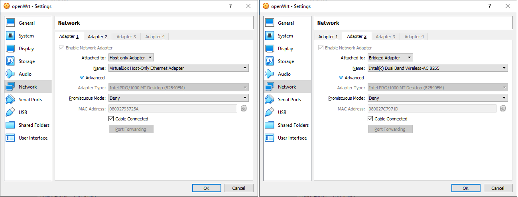Switch to Adapter 1 tab in right window
The image size is (518, 197).
[328, 37]
